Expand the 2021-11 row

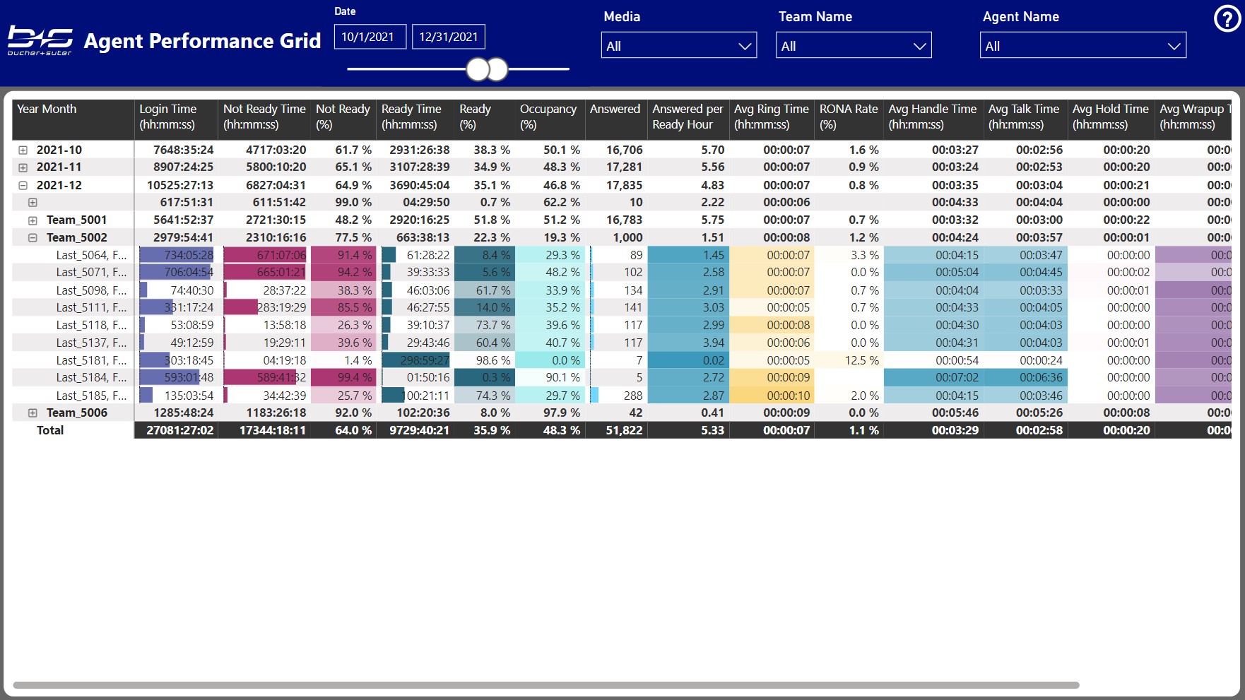click(x=23, y=167)
